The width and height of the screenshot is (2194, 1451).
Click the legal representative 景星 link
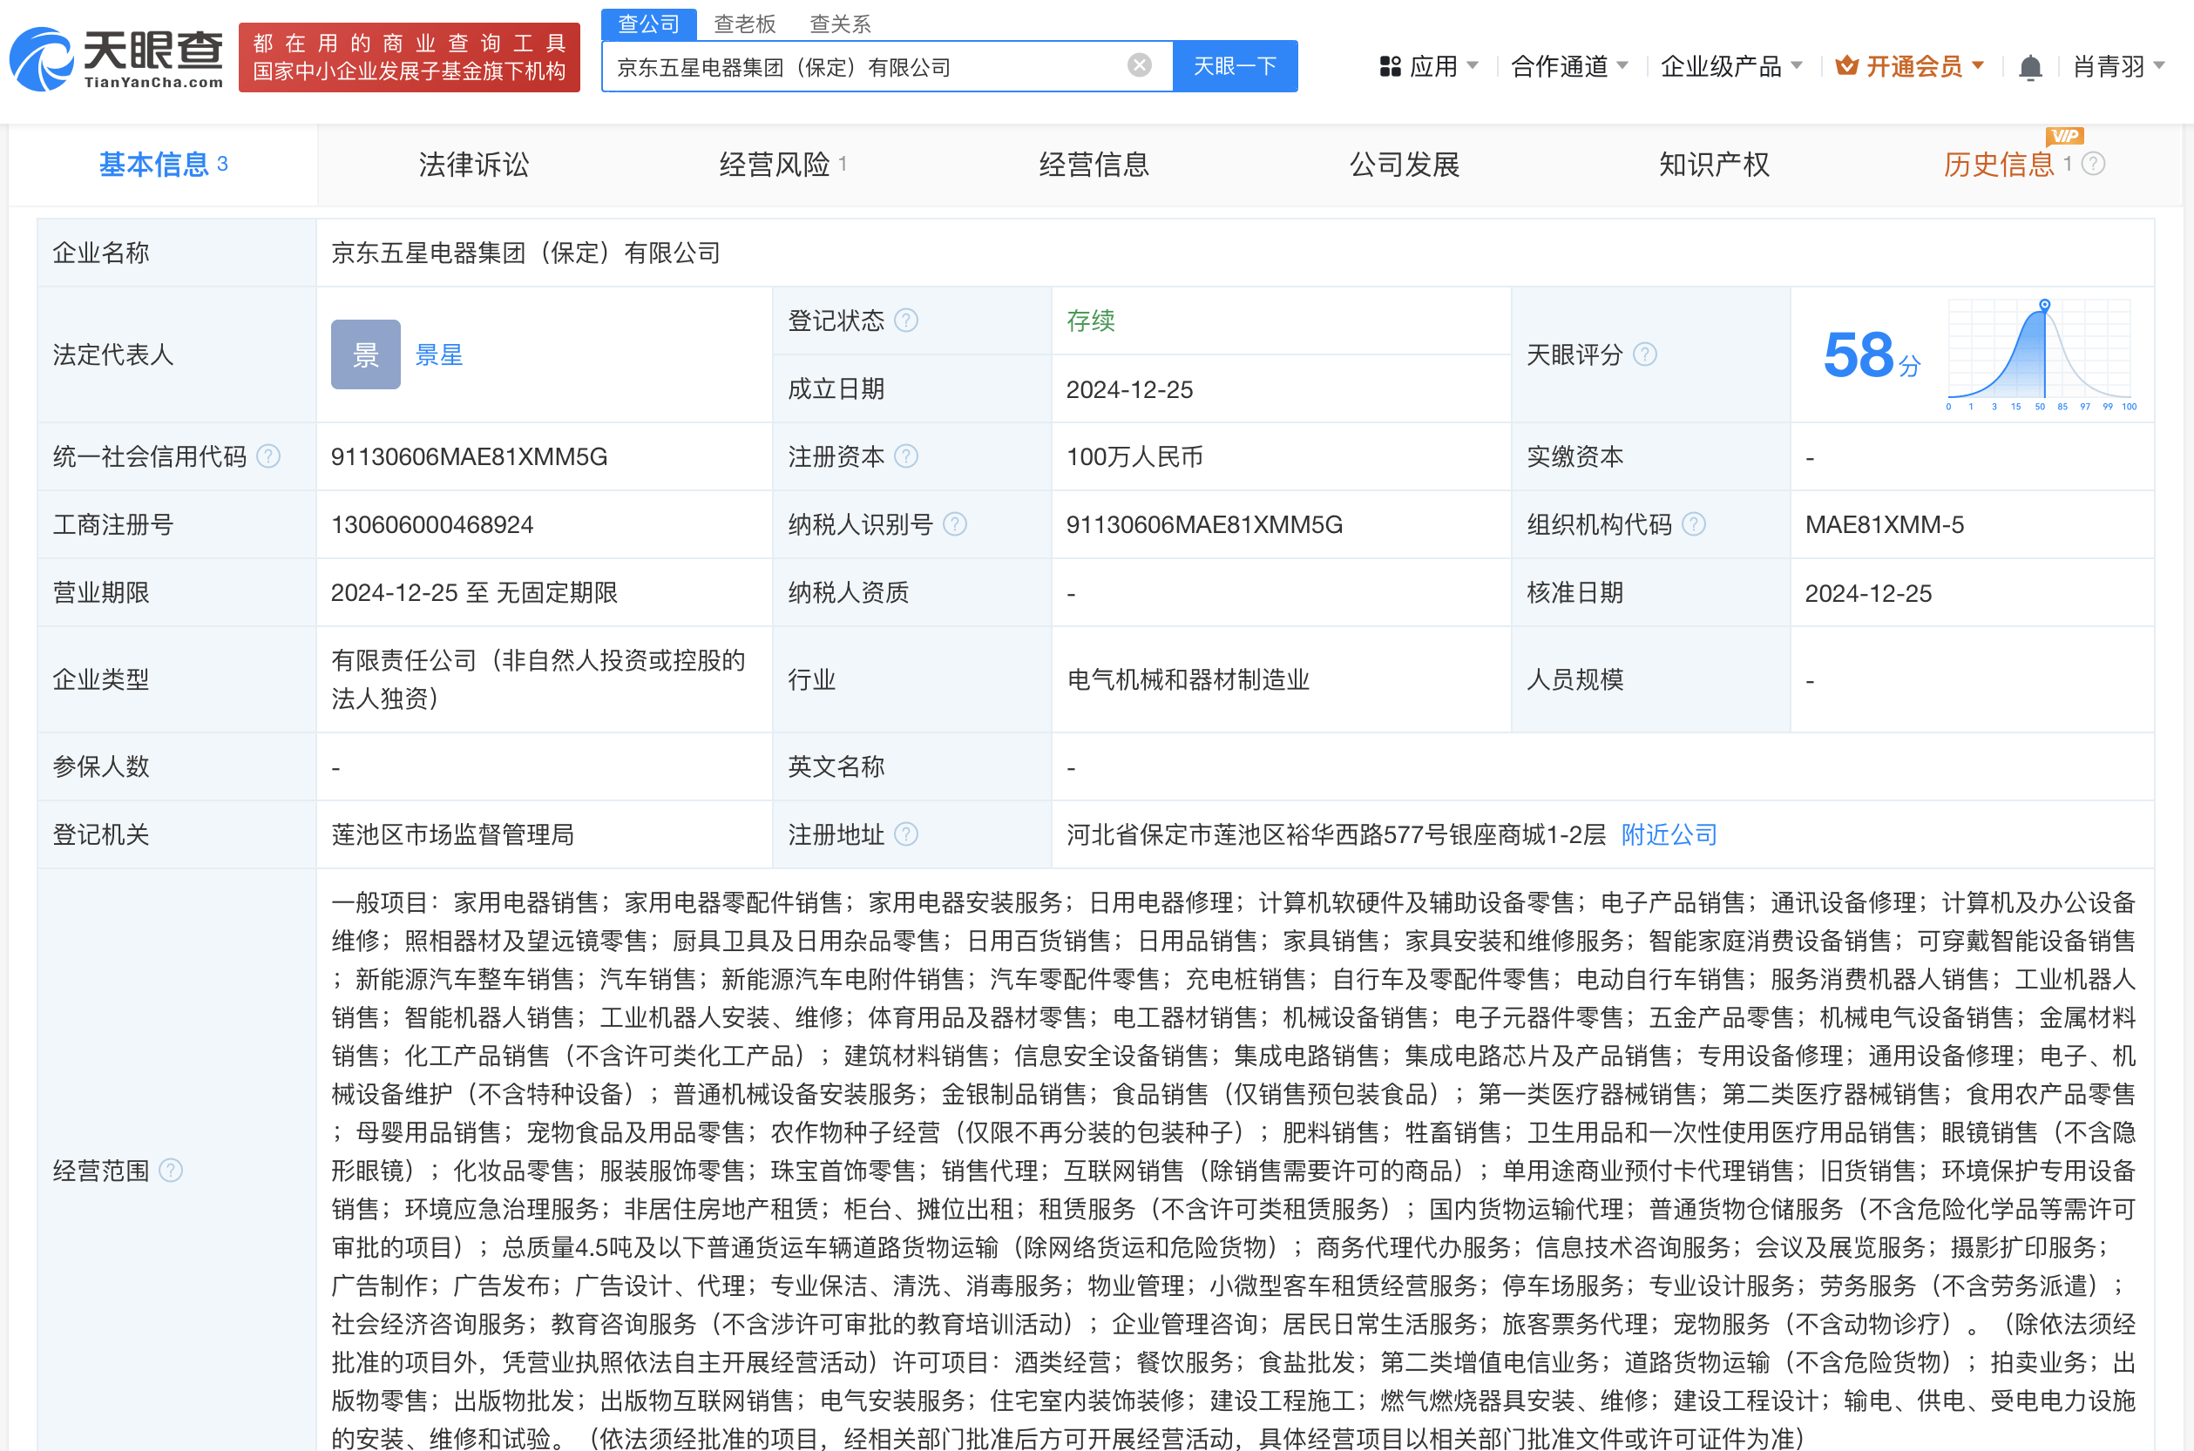(438, 354)
